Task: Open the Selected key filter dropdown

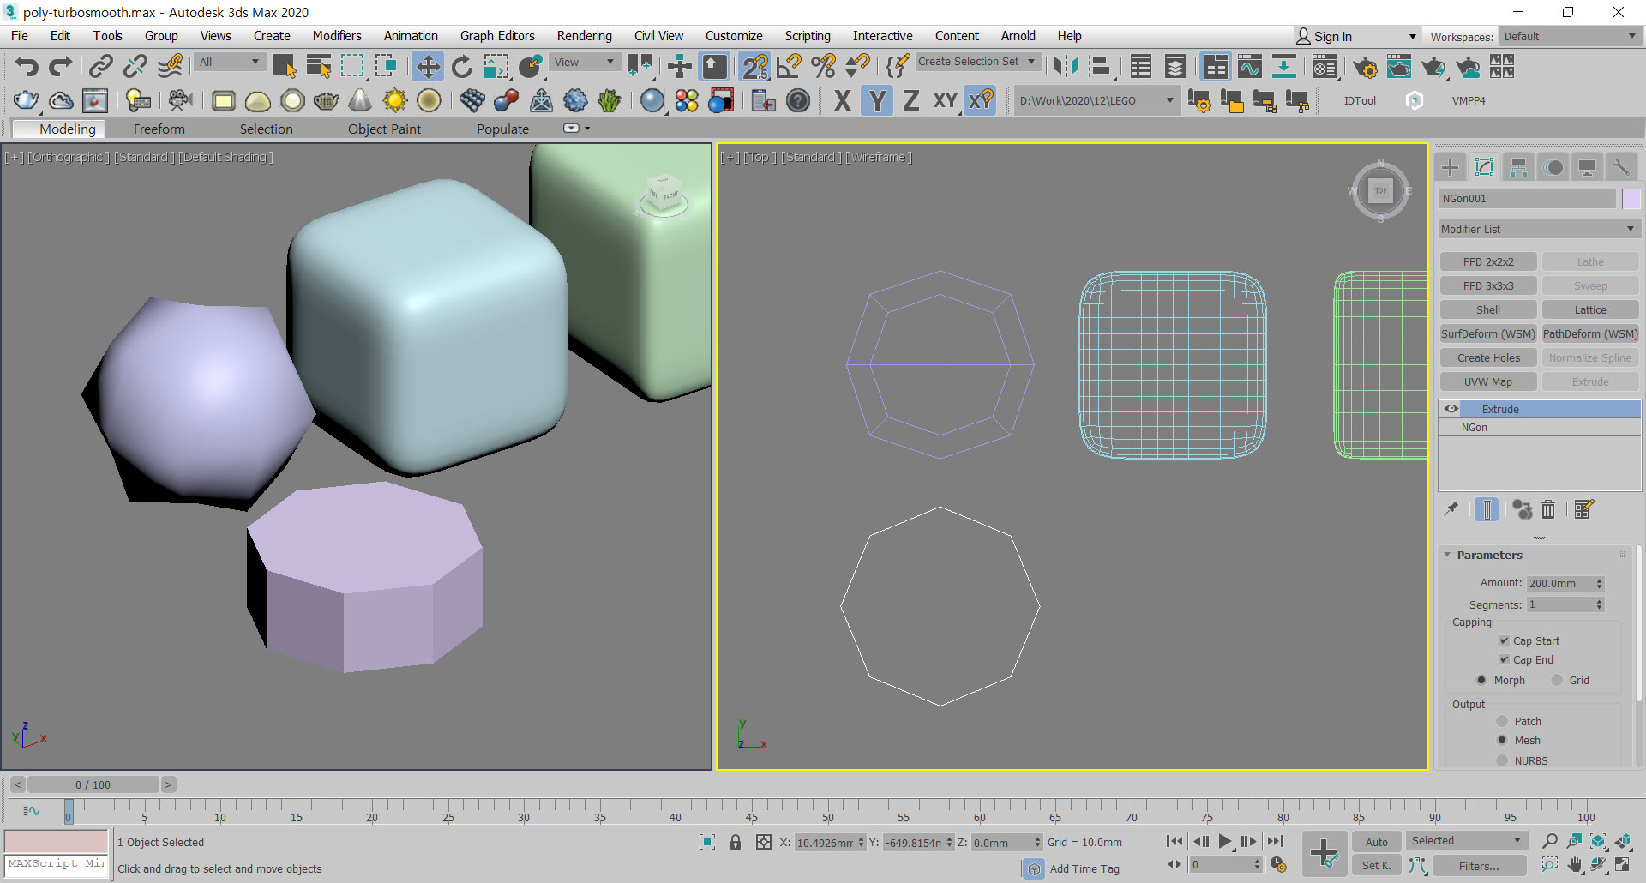Action: [1465, 841]
